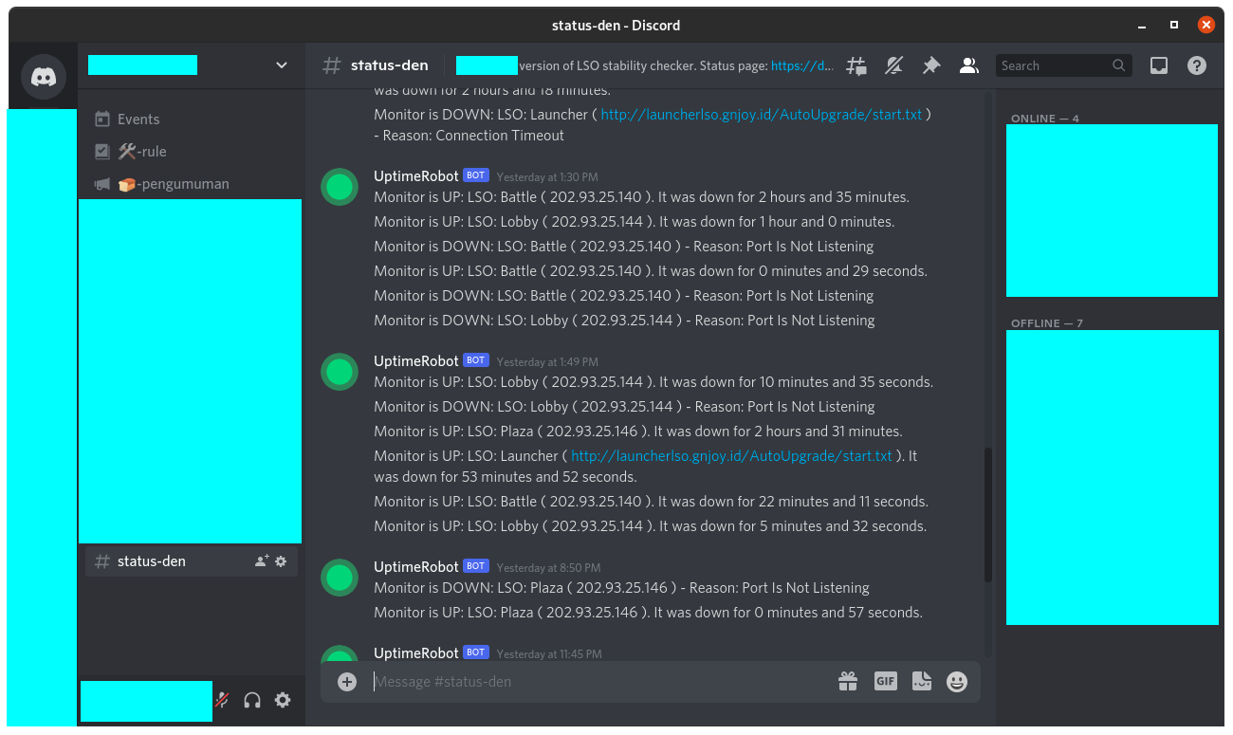
Task: Click UptimeRobot username at 11:45 PM
Action: coord(416,653)
